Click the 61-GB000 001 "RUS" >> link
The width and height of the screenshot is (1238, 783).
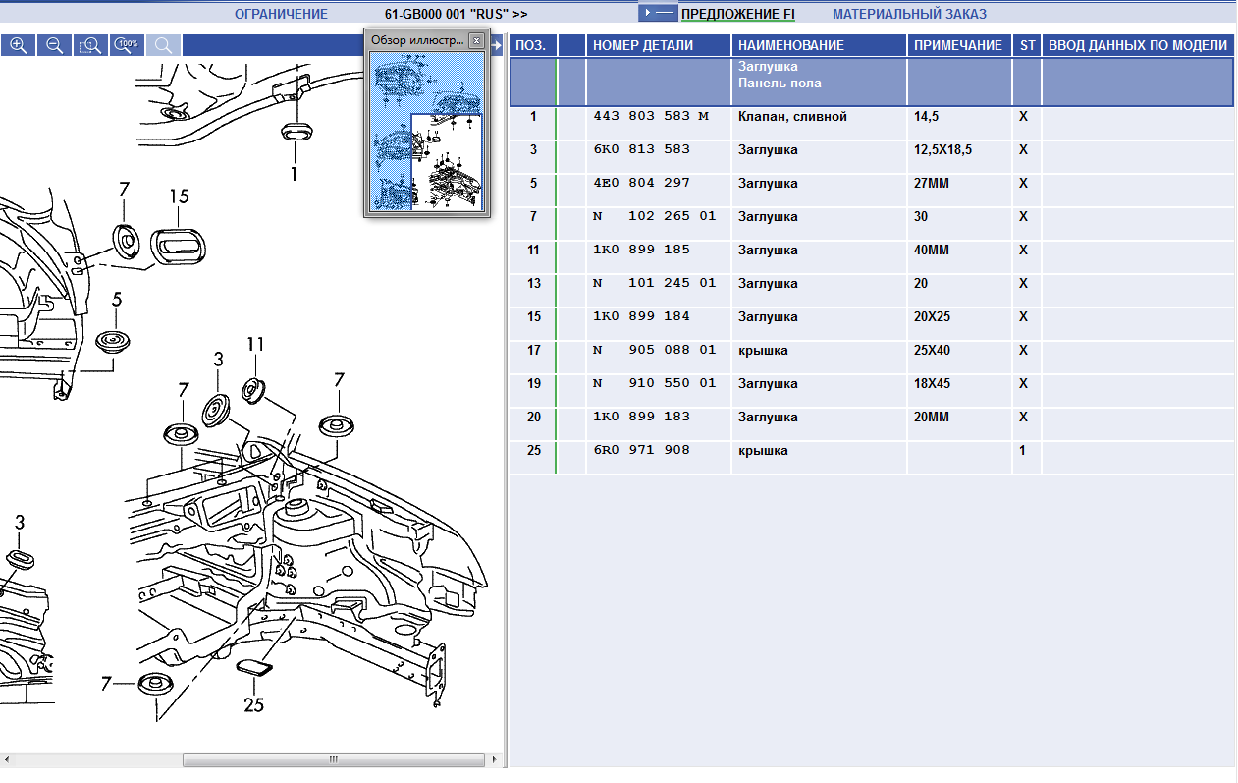456,14
